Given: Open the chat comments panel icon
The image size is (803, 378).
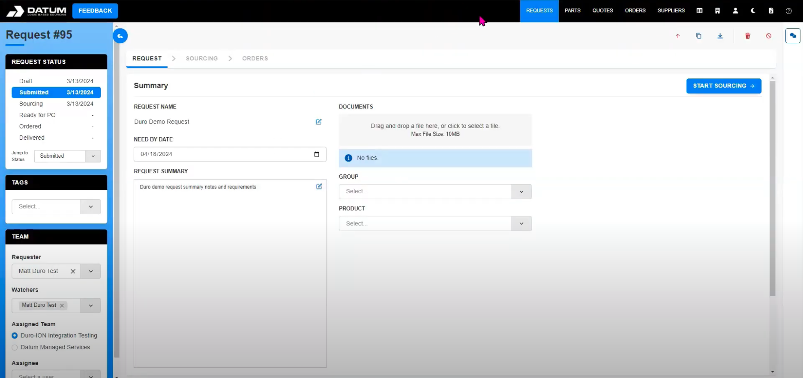Looking at the screenshot, I should click(793, 36).
